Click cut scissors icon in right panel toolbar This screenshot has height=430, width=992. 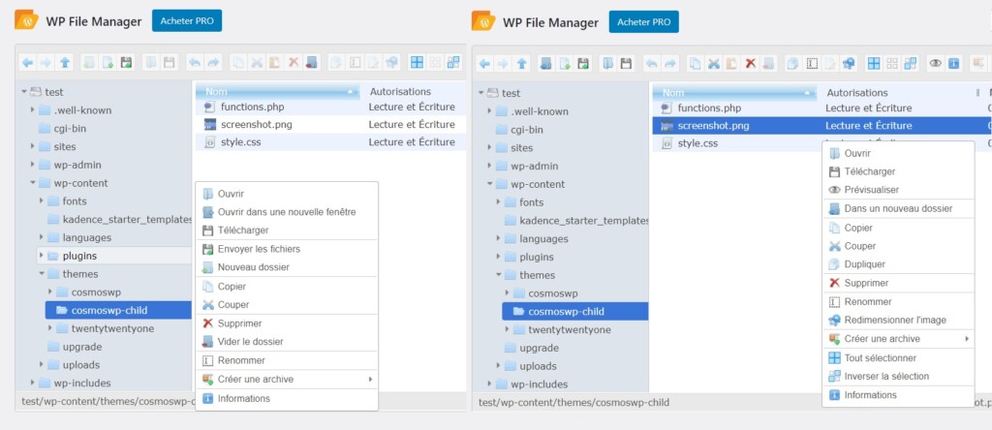714,64
